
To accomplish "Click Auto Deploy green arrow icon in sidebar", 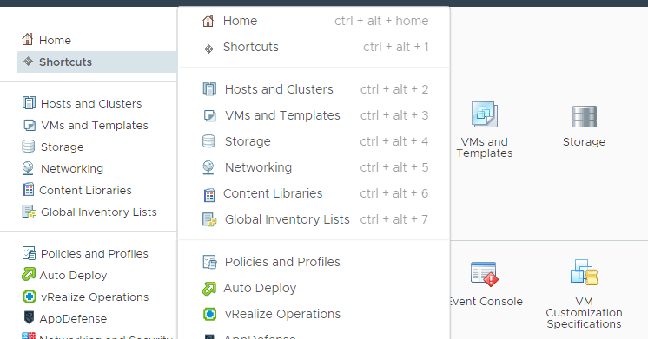I will pos(29,274).
